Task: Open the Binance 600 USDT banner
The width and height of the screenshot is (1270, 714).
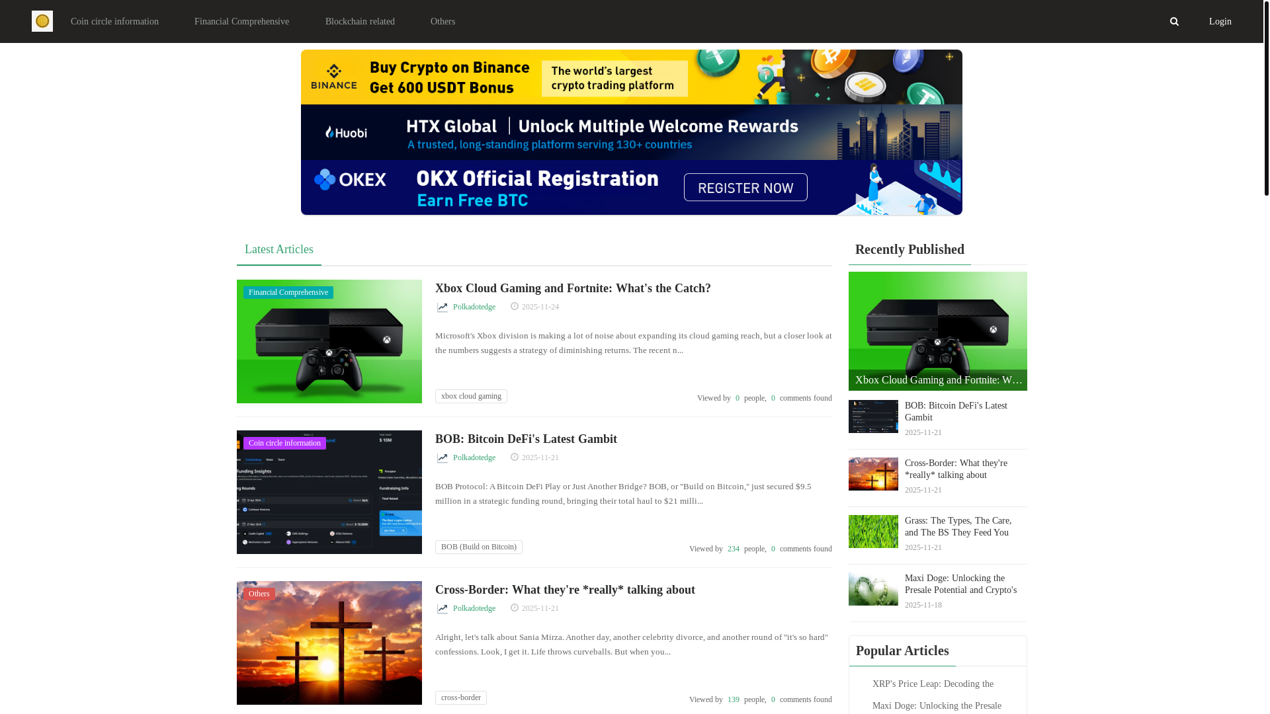Action: [x=632, y=77]
